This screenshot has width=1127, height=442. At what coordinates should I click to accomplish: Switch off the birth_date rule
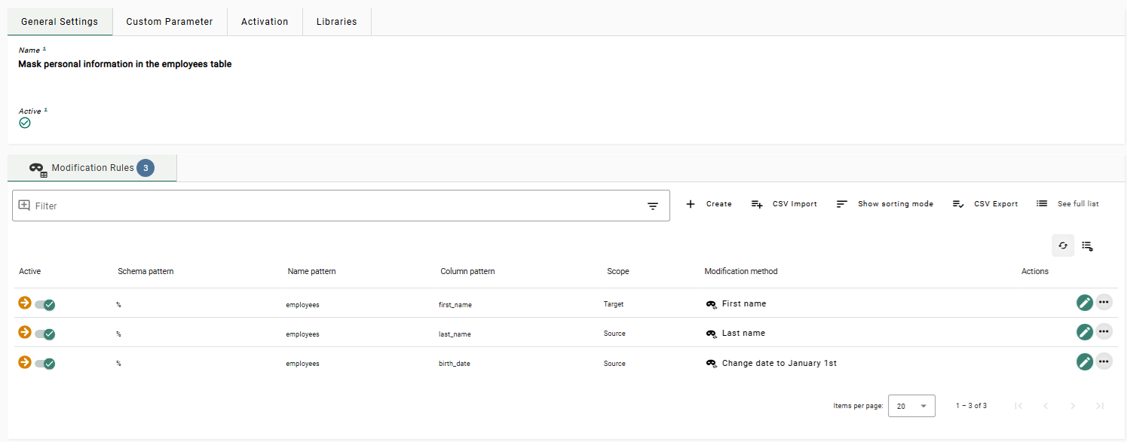click(43, 363)
